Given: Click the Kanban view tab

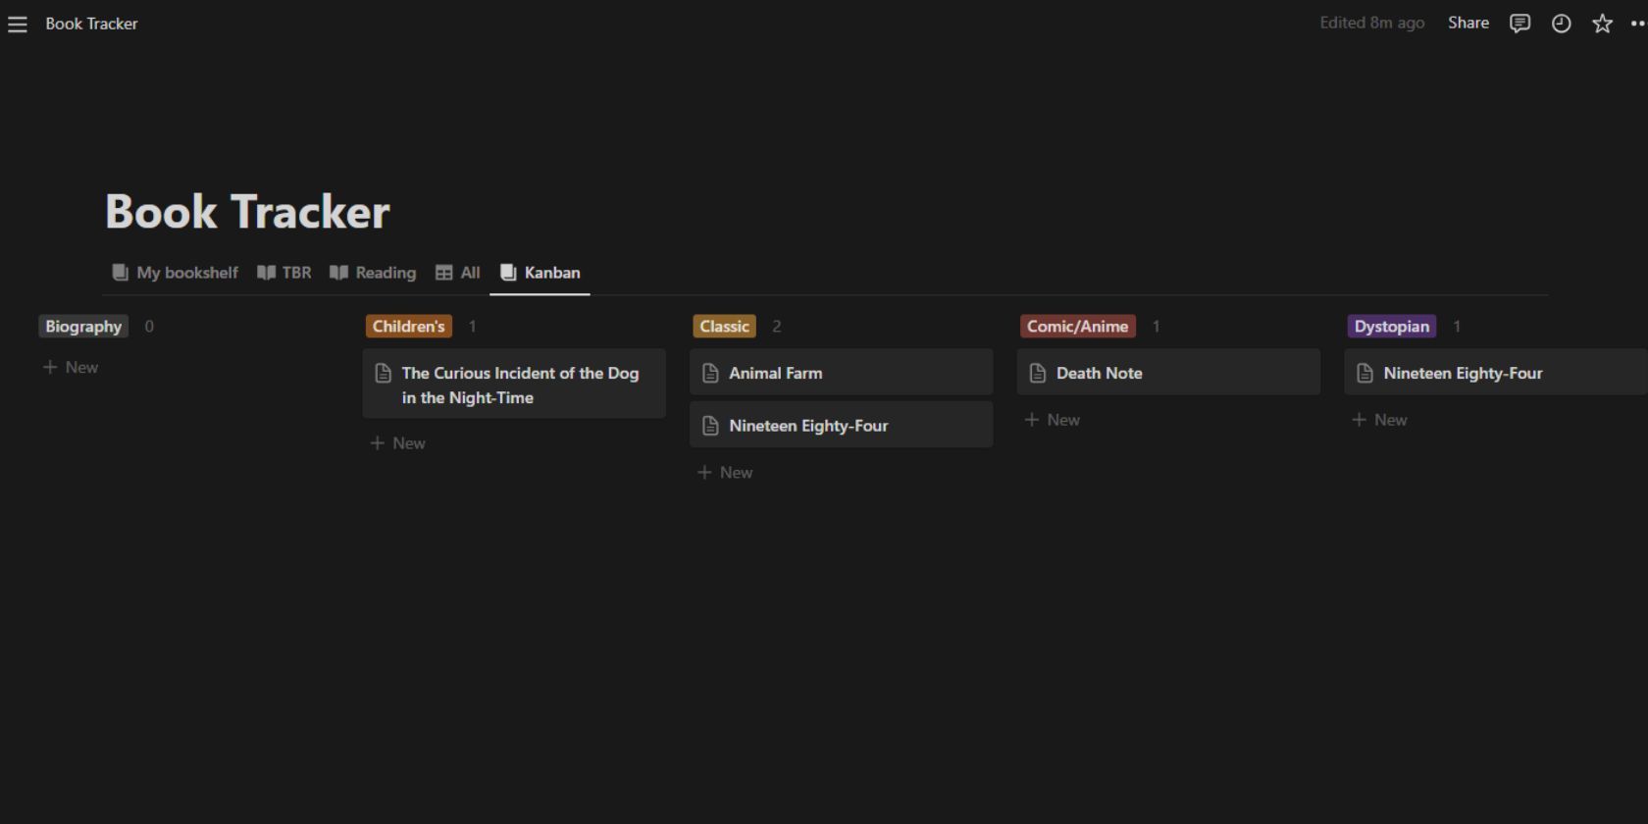Looking at the screenshot, I should coord(541,273).
